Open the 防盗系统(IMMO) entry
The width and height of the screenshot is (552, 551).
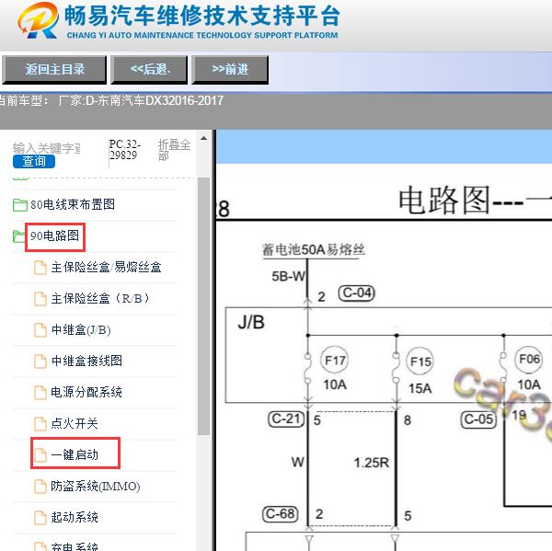(96, 487)
